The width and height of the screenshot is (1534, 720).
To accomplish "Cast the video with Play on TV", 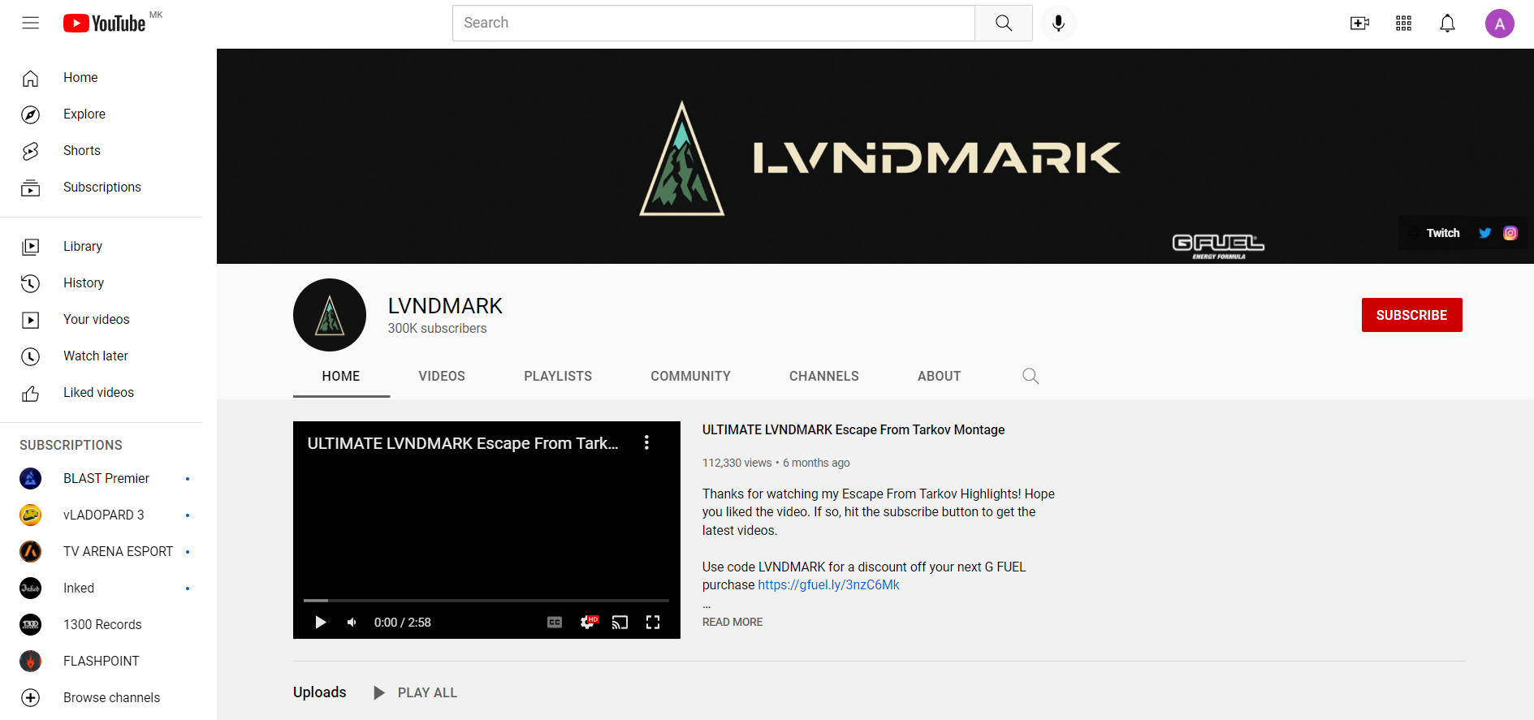I will 620,623.
